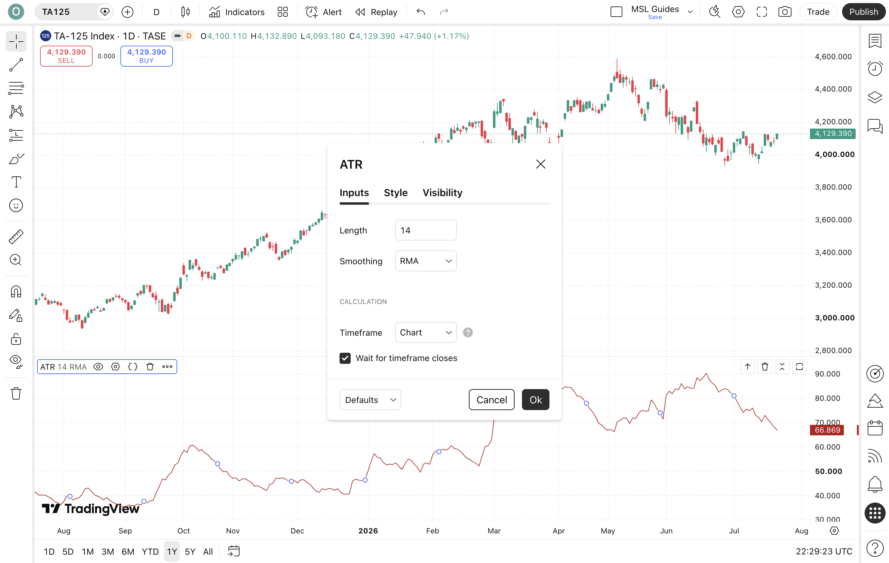Open ATR indicator settings gear

[115, 367]
